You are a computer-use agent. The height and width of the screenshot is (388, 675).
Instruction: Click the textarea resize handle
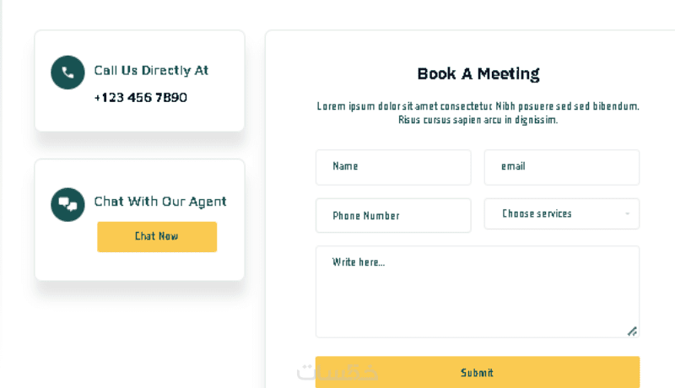(632, 331)
